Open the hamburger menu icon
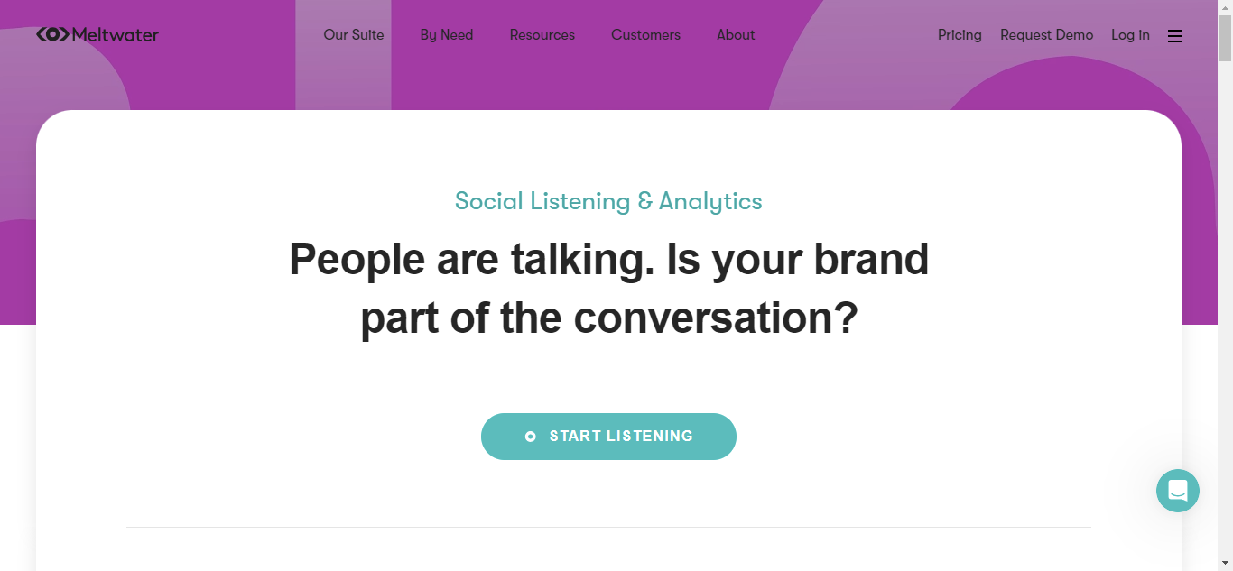Image resolution: width=1233 pixels, height=571 pixels. coord(1174,36)
